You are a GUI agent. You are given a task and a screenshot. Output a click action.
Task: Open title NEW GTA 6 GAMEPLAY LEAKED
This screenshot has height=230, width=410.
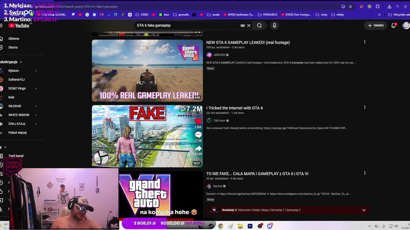[248, 42]
